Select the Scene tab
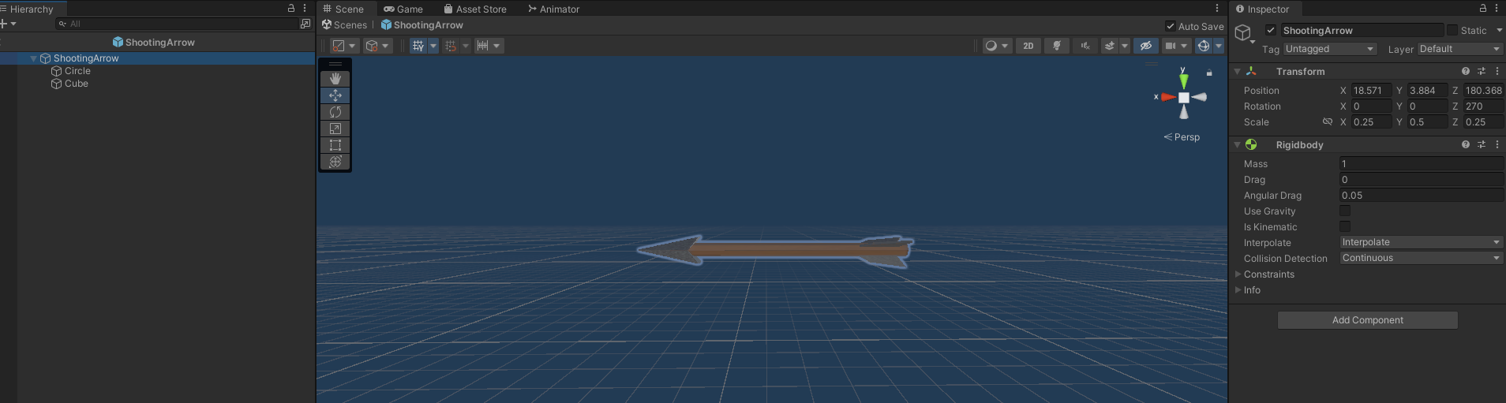 click(x=343, y=9)
